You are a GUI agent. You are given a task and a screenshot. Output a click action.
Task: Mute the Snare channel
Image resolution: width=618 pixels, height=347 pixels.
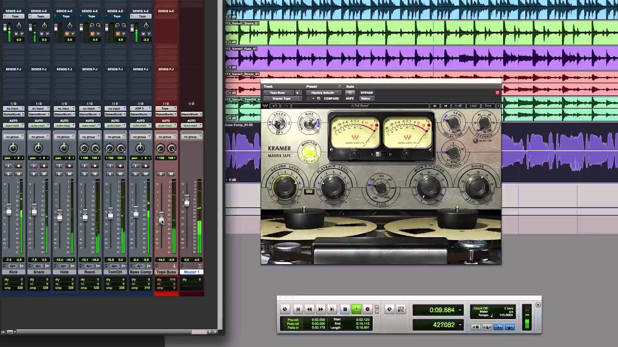(44, 173)
